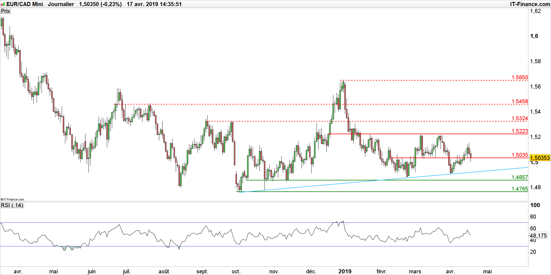
Task: Click the 1,50350 (-0,23%) quote value
Action: (100, 4)
